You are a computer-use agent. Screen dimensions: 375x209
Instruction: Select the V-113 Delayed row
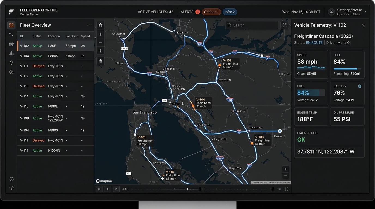point(56,86)
